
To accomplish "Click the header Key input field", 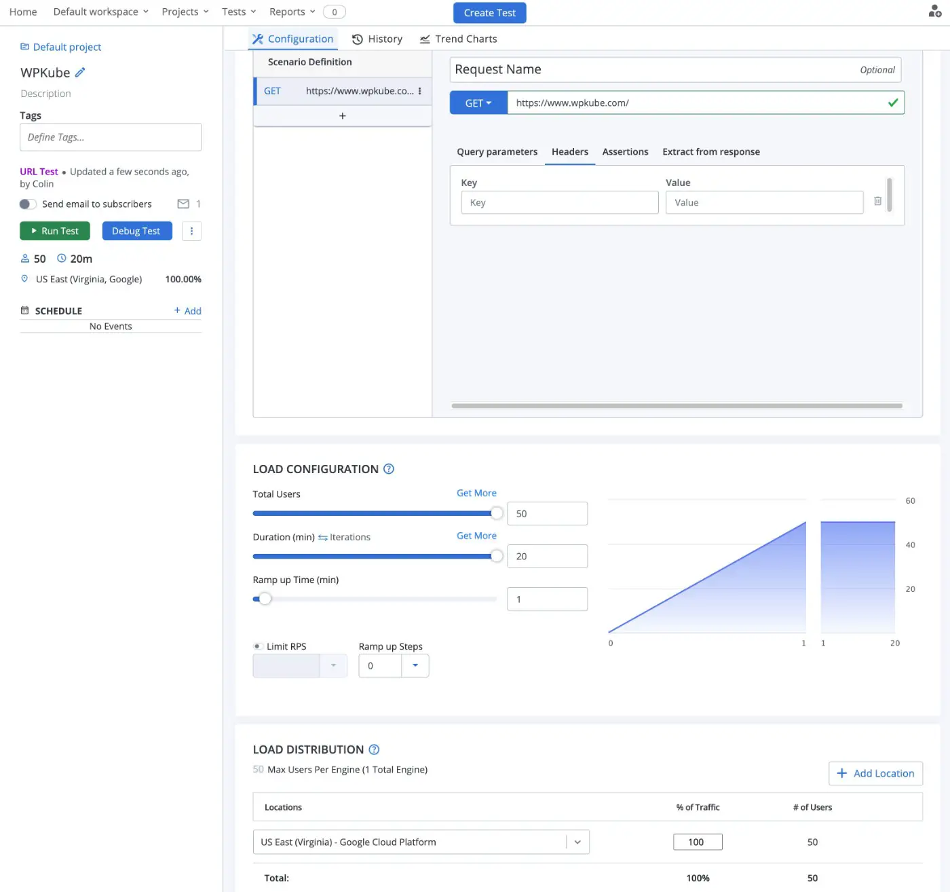I will pyautogui.click(x=560, y=202).
